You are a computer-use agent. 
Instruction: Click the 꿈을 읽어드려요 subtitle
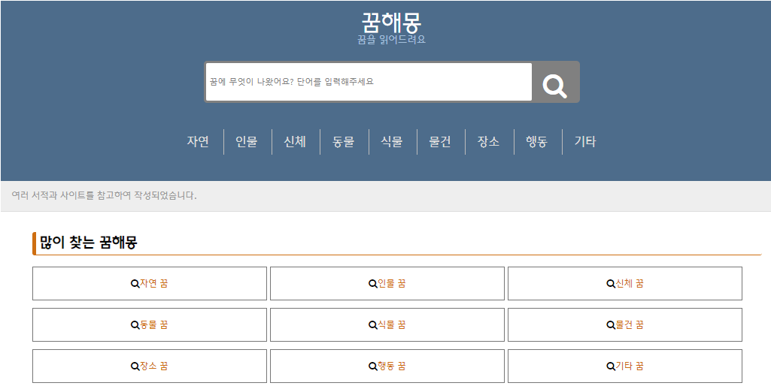click(x=391, y=40)
